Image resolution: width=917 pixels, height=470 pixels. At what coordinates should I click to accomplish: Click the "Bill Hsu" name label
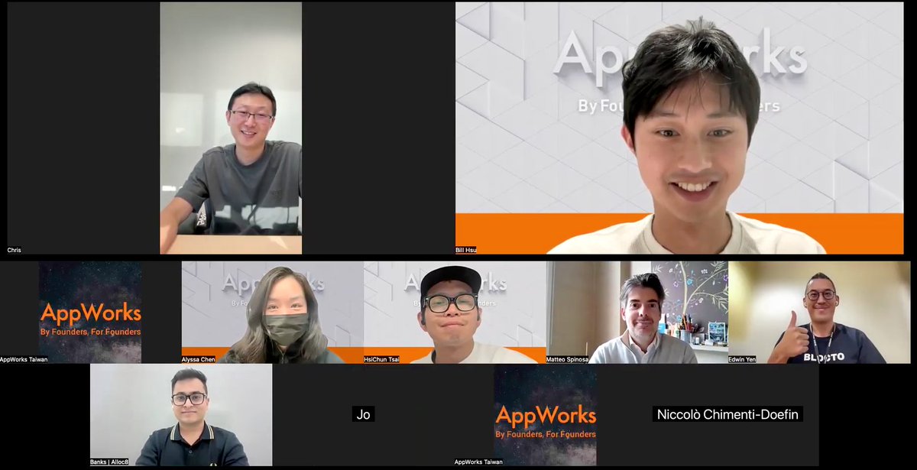coord(466,250)
